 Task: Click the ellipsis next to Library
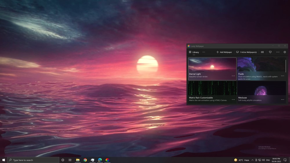point(204,52)
